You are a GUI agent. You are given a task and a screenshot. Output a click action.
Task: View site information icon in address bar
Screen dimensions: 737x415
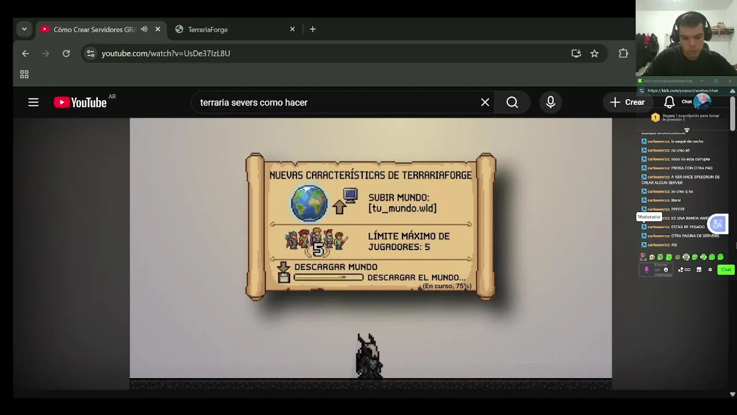click(90, 53)
